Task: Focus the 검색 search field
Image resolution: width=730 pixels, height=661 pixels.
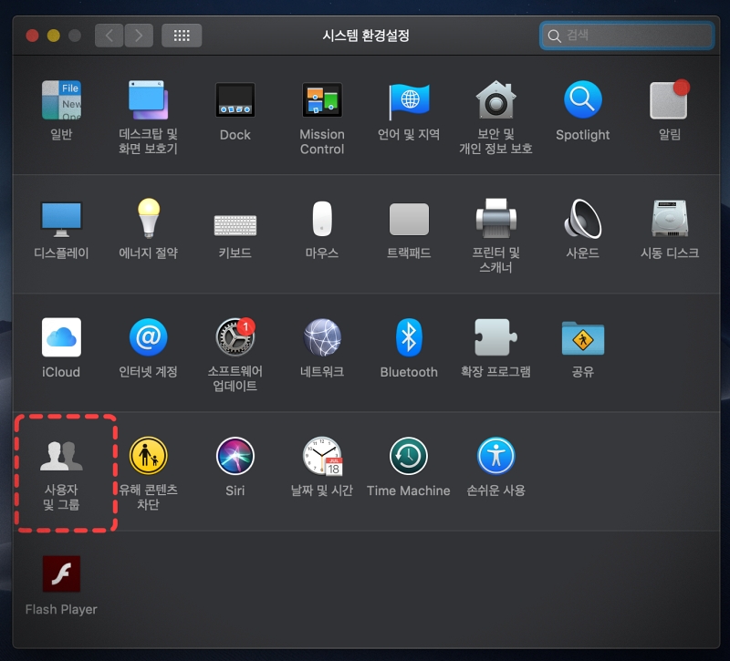Action: pos(627,36)
